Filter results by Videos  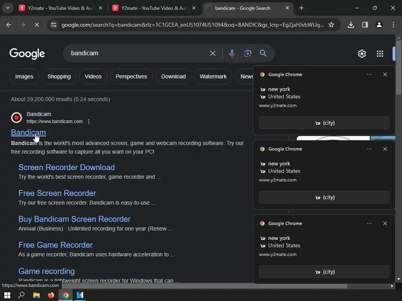coord(93,76)
